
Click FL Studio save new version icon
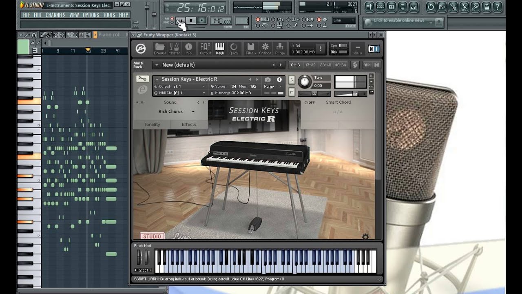click(442, 7)
